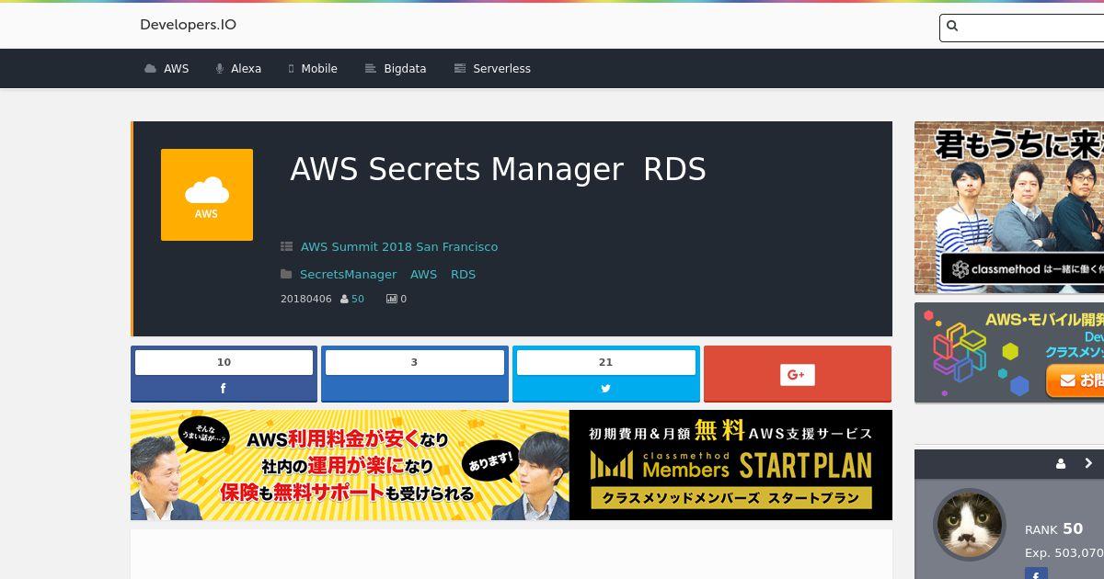Image resolution: width=1104 pixels, height=579 pixels.
Task: Share on Twitter button with count 21
Action: coord(606,374)
